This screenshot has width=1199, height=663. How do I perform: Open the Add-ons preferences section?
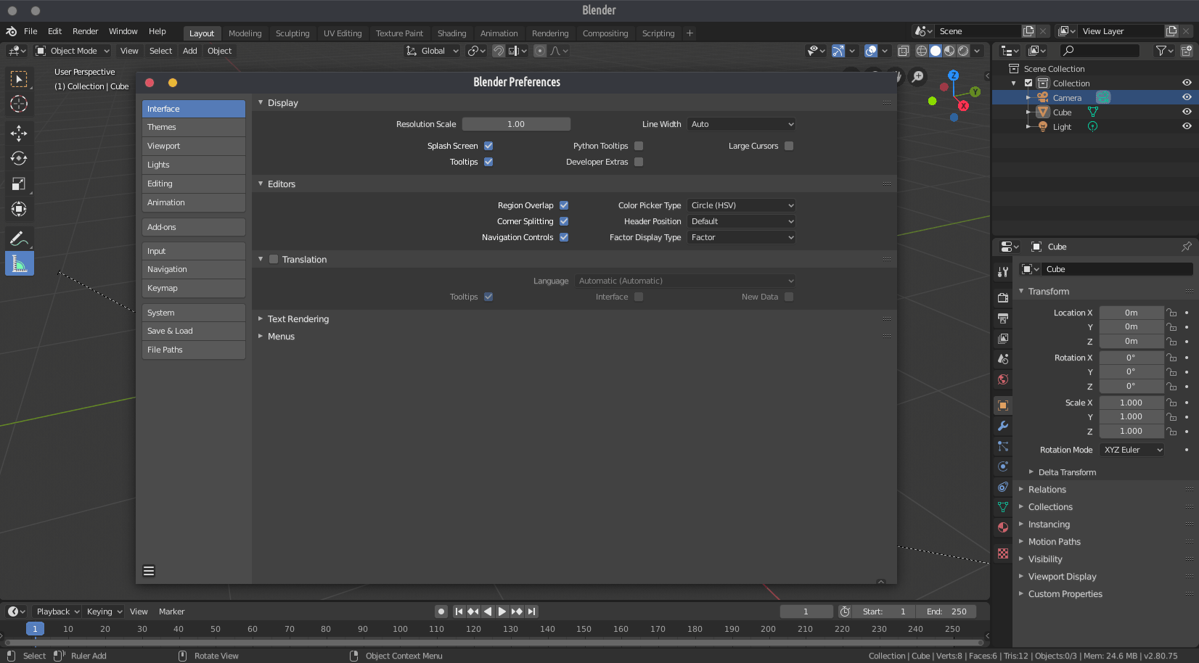point(194,227)
